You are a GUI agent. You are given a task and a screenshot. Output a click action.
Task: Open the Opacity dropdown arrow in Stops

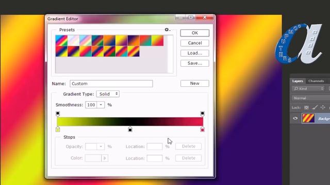[x=101, y=146]
